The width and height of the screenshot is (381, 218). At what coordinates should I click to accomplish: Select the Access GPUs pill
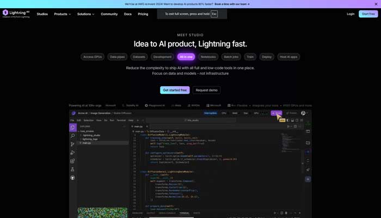[x=93, y=57]
